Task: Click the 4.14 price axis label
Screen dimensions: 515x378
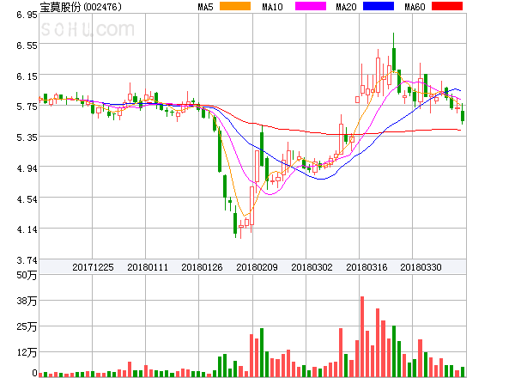Action: [27, 229]
